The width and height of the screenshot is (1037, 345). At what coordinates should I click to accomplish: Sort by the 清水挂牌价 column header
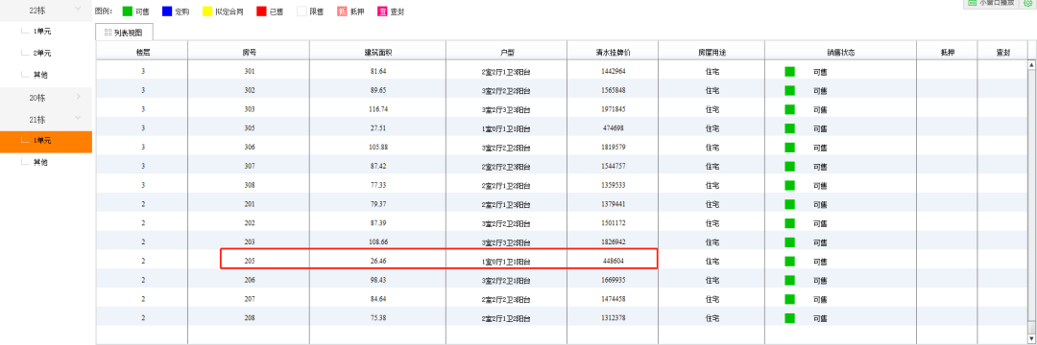pos(613,51)
